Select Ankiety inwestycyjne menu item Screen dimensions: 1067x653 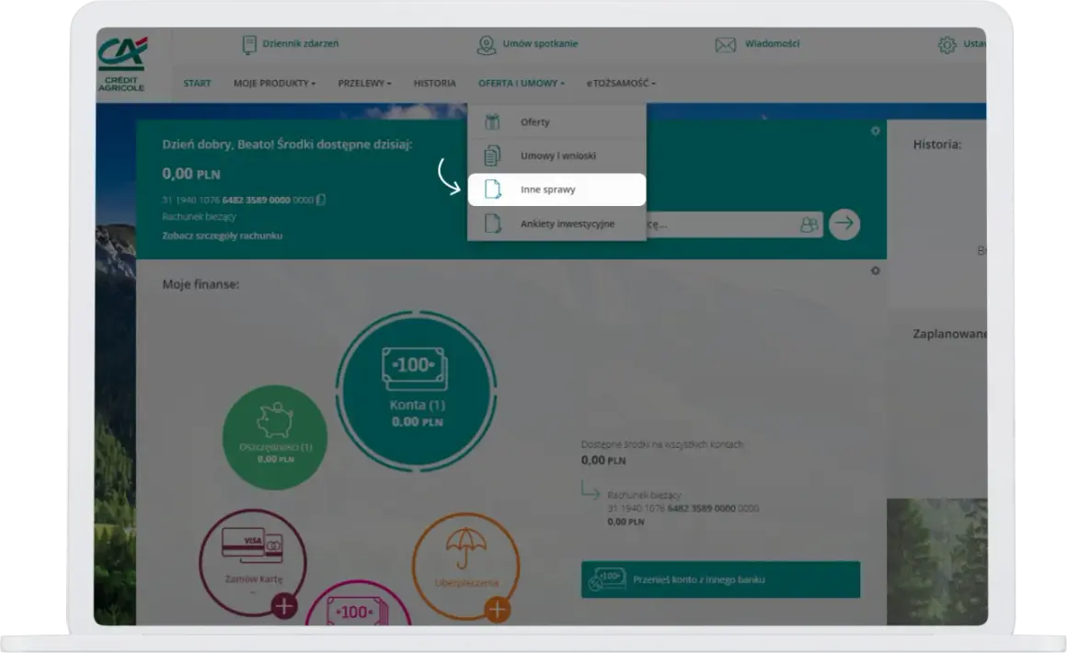click(556, 223)
